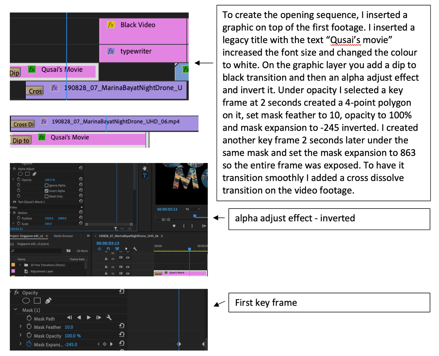439x356 pixels.
Task: Track selected mask backward
Action: click(79, 317)
